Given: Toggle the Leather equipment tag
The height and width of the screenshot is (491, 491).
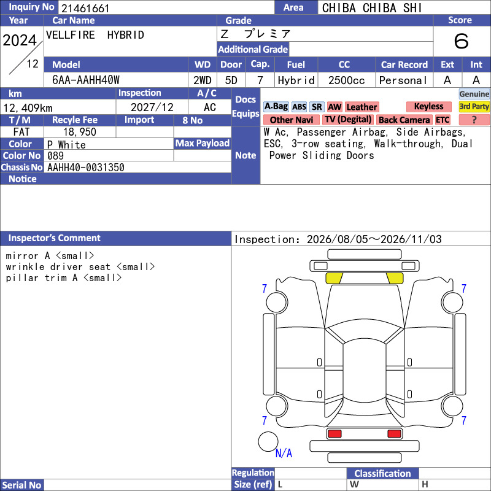Looking at the screenshot, I should pyautogui.click(x=361, y=107).
